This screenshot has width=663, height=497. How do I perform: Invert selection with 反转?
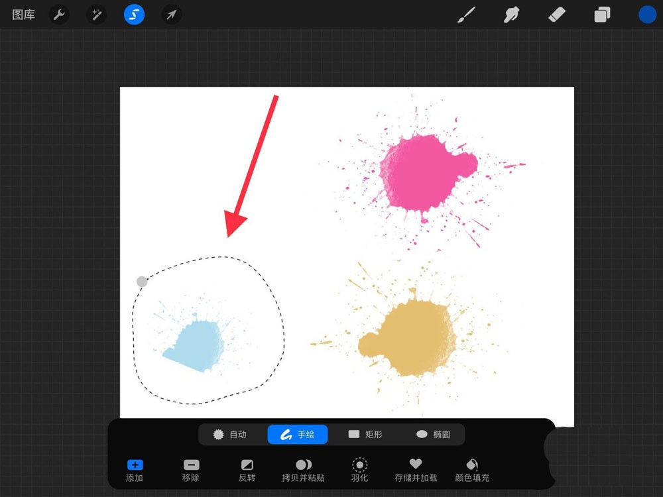(x=247, y=470)
